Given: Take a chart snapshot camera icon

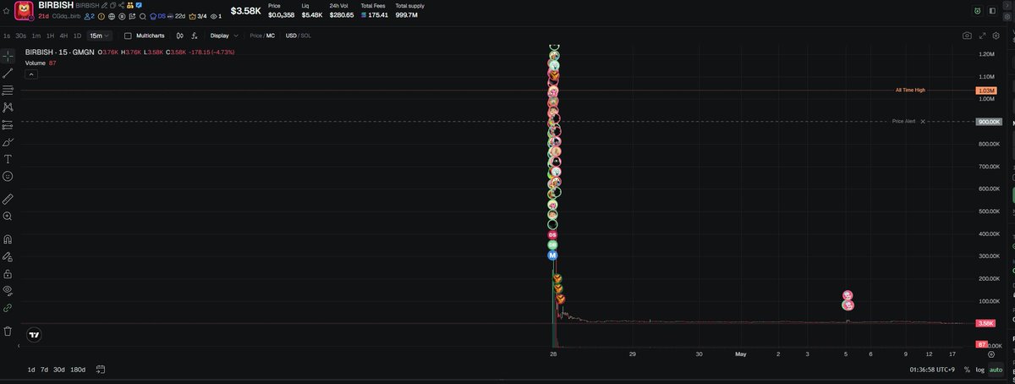Looking at the screenshot, I should pyautogui.click(x=967, y=36).
